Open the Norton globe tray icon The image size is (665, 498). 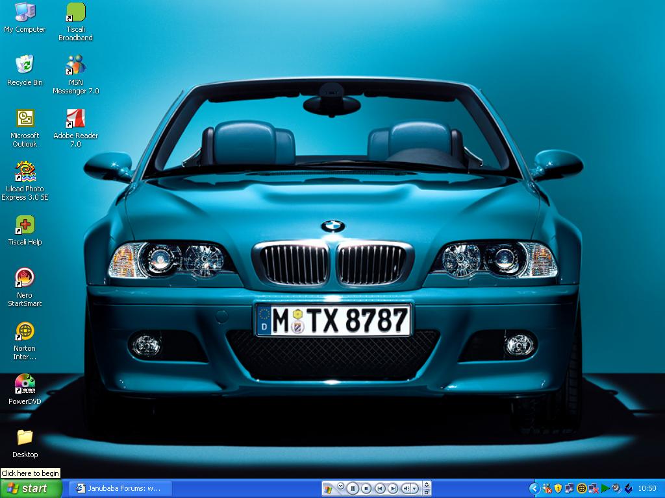pyautogui.click(x=581, y=489)
